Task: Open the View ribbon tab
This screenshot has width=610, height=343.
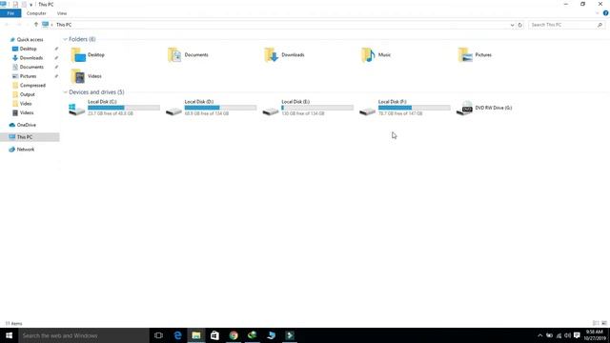Action: point(62,13)
